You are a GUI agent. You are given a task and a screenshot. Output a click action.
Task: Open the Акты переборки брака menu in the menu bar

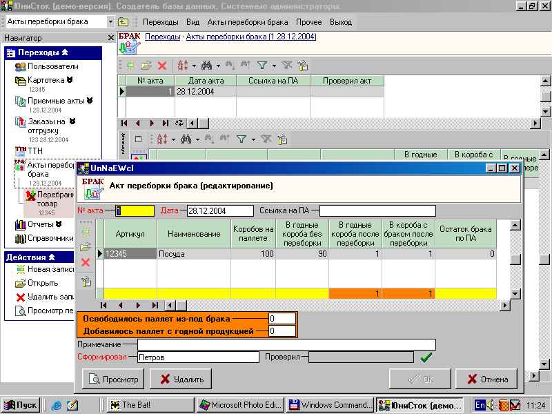[x=248, y=22]
